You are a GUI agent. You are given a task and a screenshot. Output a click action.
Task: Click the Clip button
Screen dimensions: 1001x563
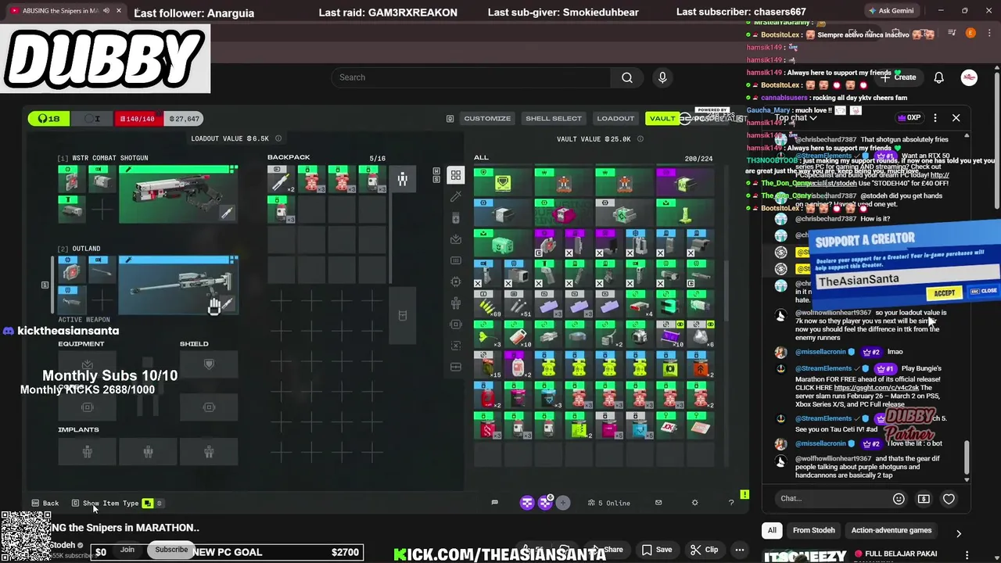pyautogui.click(x=705, y=550)
